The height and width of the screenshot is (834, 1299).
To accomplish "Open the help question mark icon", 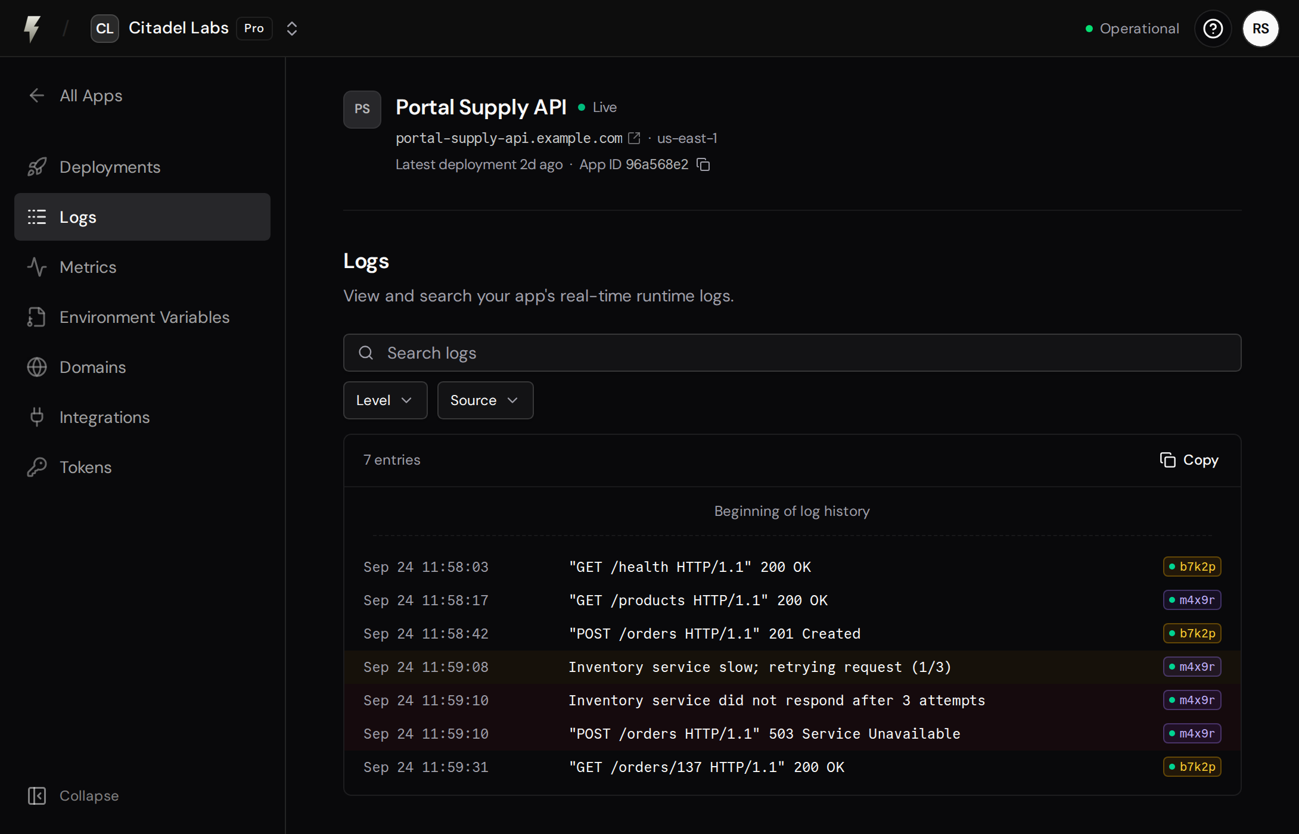I will click(x=1213, y=29).
